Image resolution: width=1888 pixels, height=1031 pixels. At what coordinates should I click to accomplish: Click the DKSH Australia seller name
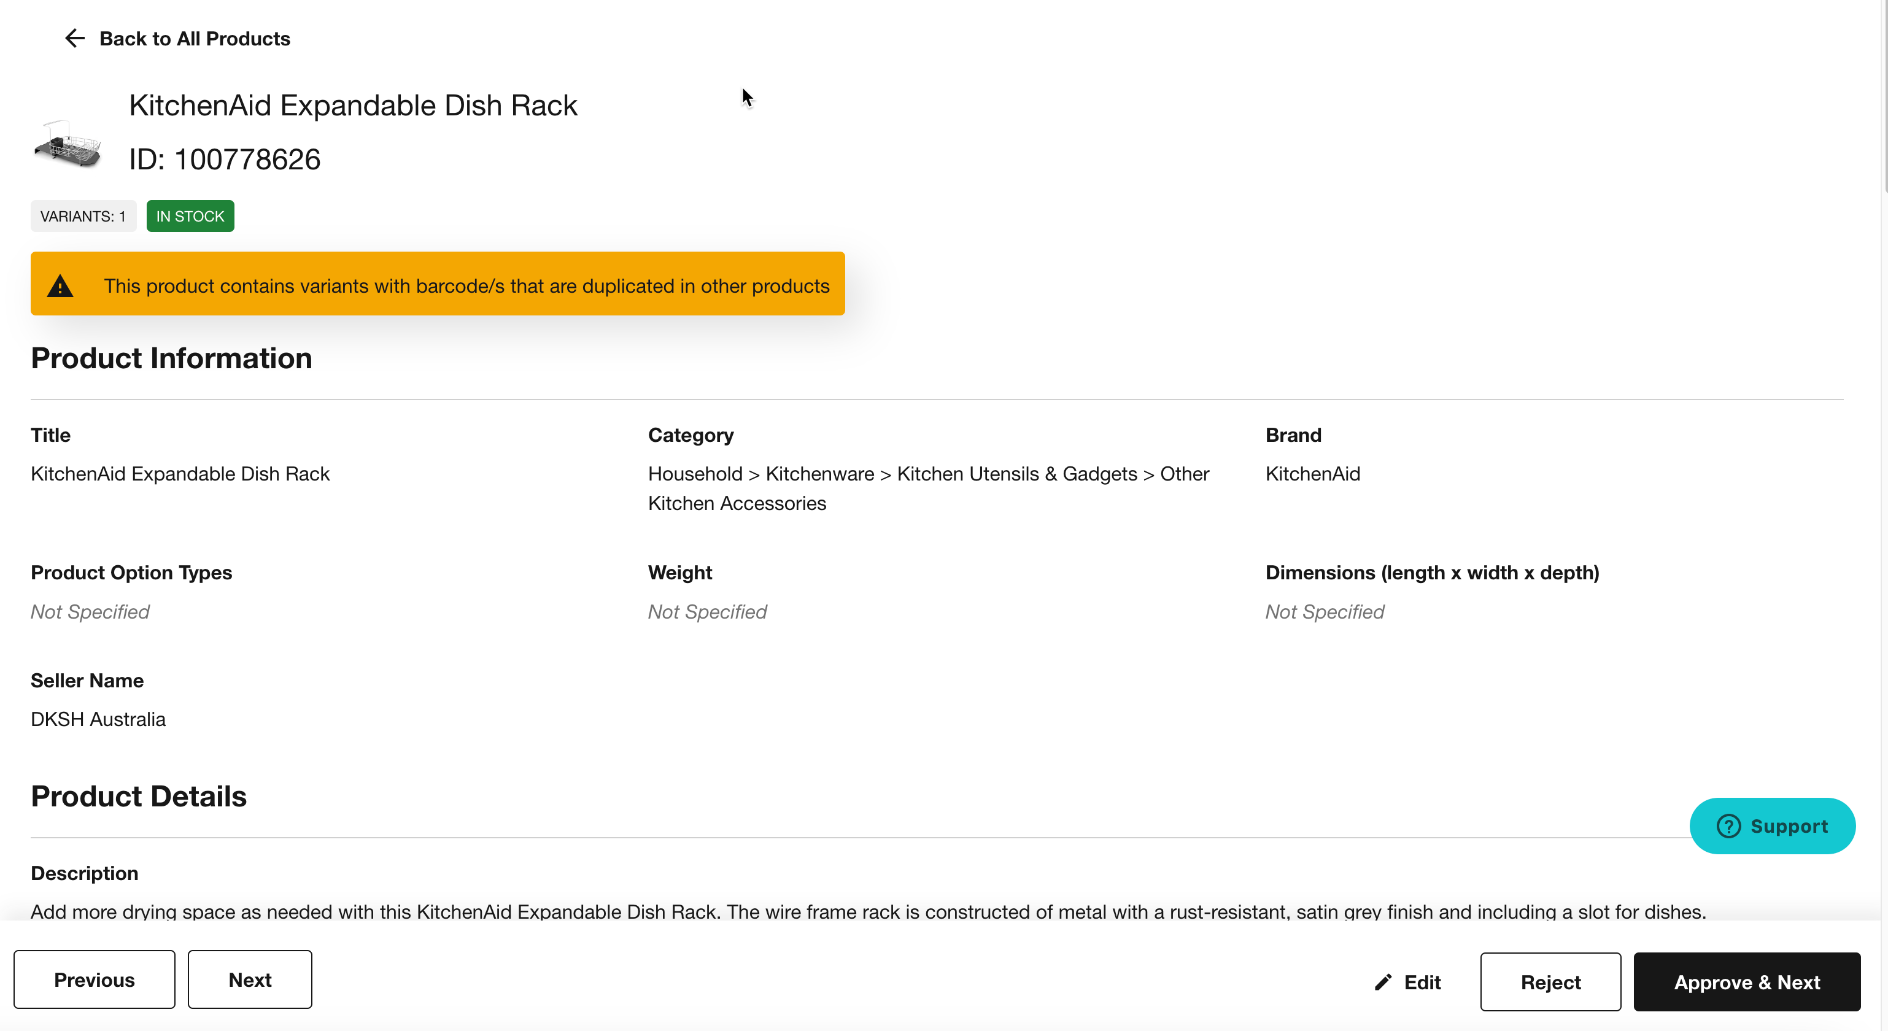point(98,719)
